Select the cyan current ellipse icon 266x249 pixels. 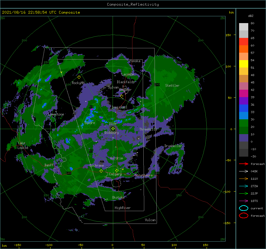pyautogui.click(x=244, y=208)
